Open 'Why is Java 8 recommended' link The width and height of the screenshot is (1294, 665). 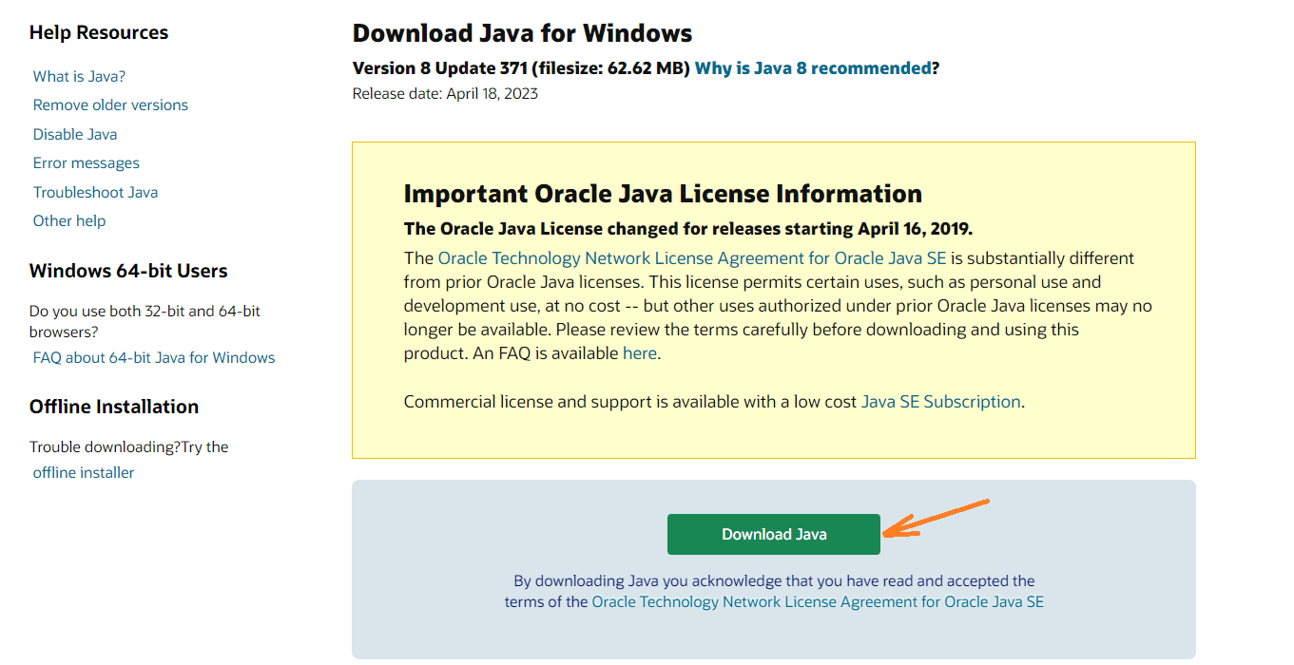813,68
